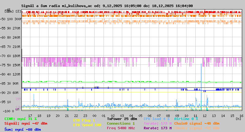Click hour label "15" on the time axis
This screenshot has width=245, height=132.
(232, 116)
